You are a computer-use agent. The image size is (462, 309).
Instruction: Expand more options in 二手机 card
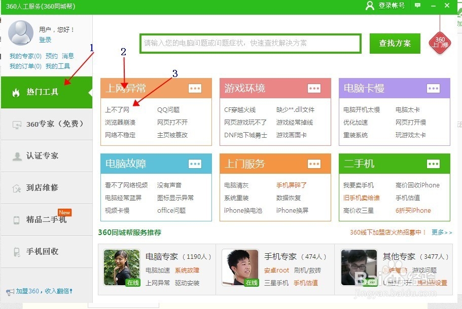[433, 164]
